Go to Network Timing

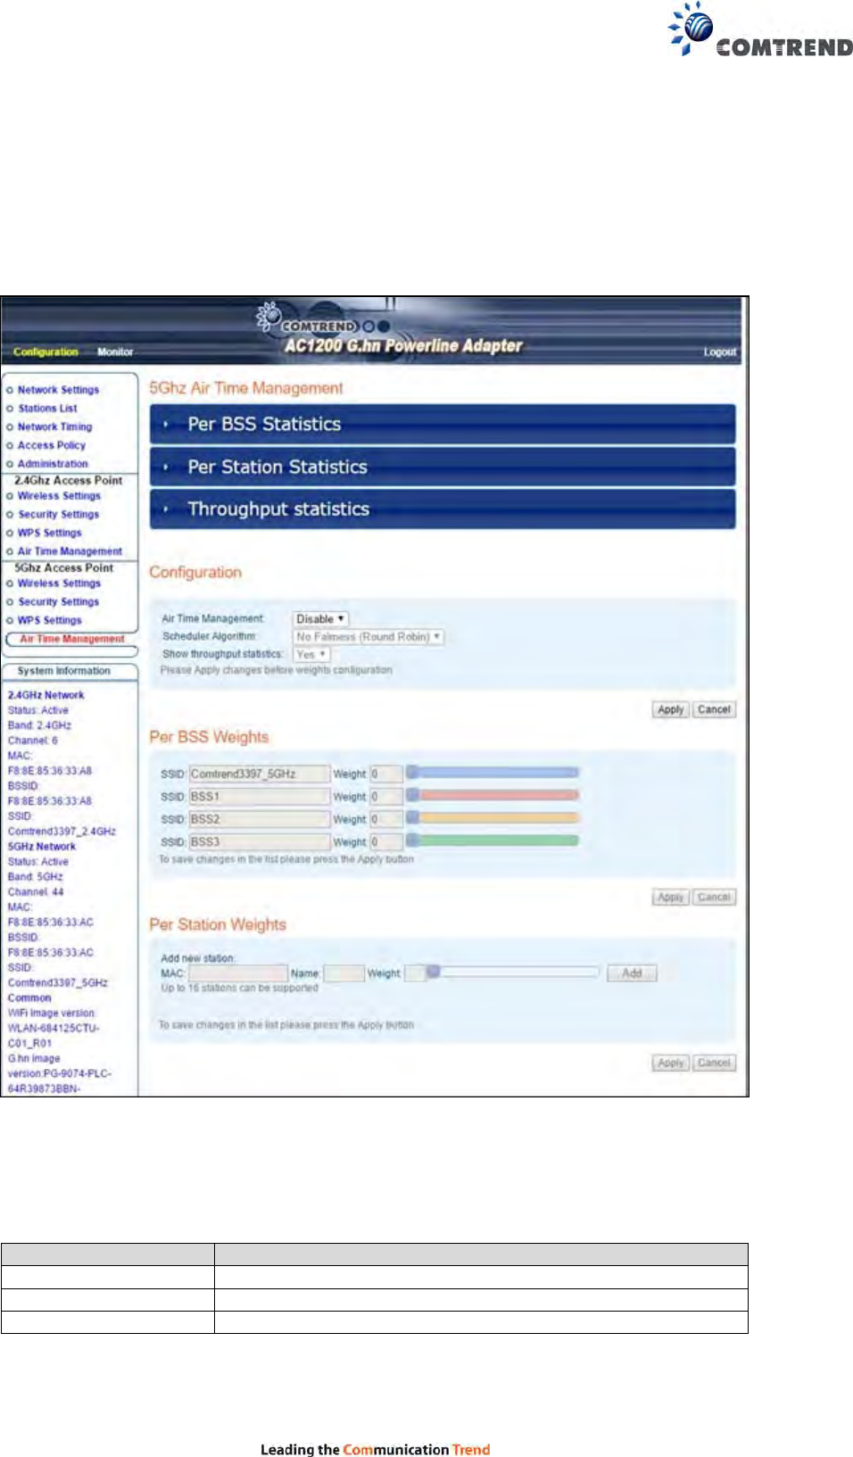tap(54, 427)
